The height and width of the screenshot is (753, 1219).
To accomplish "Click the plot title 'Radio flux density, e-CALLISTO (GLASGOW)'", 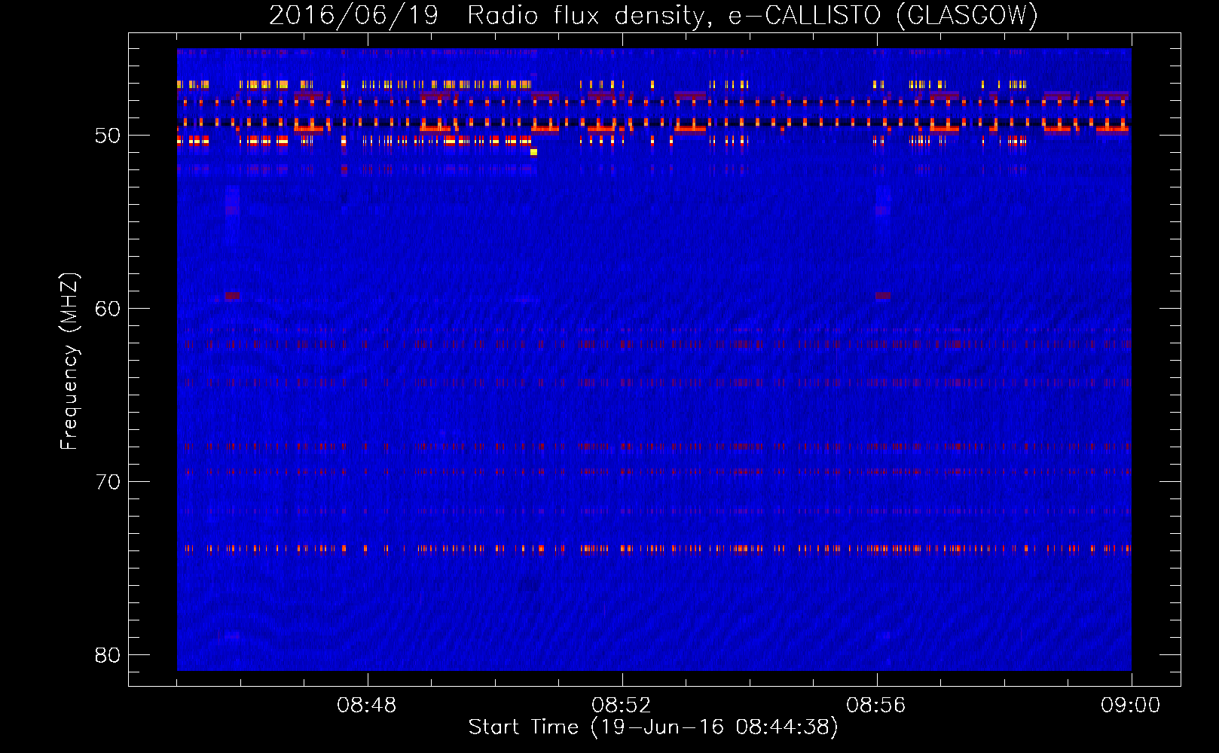I will (752, 16).
